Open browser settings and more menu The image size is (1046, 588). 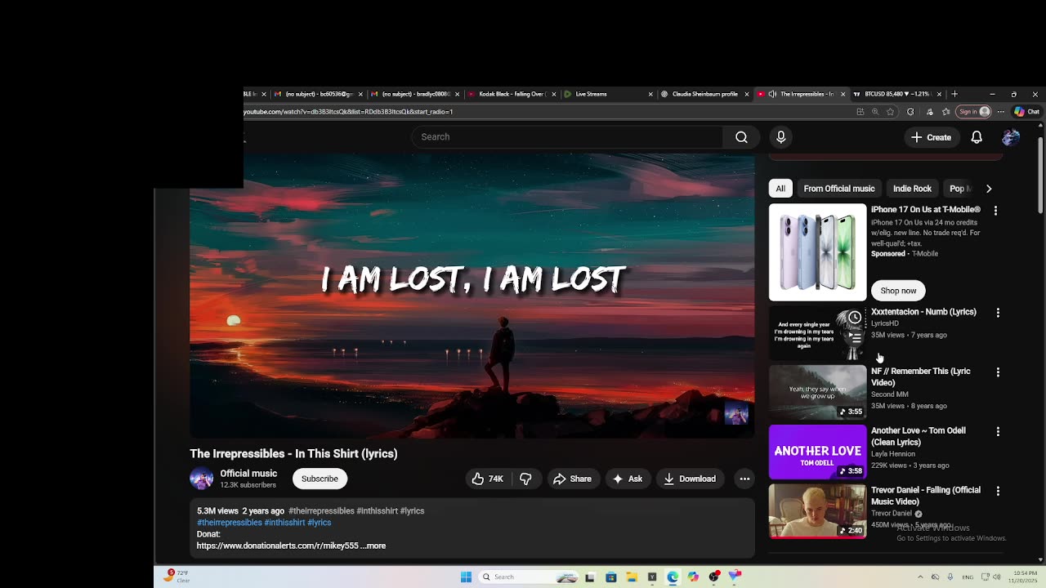[x=1001, y=112]
